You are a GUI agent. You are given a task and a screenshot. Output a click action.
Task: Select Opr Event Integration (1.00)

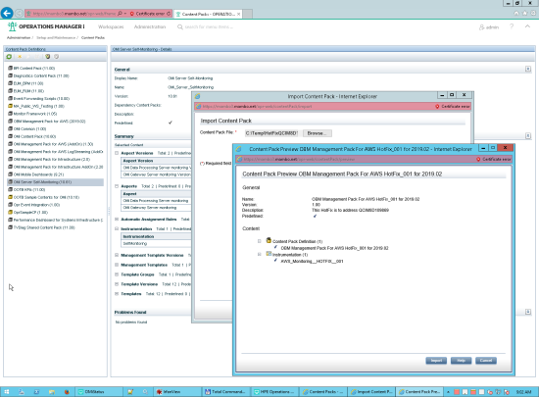click(36, 205)
